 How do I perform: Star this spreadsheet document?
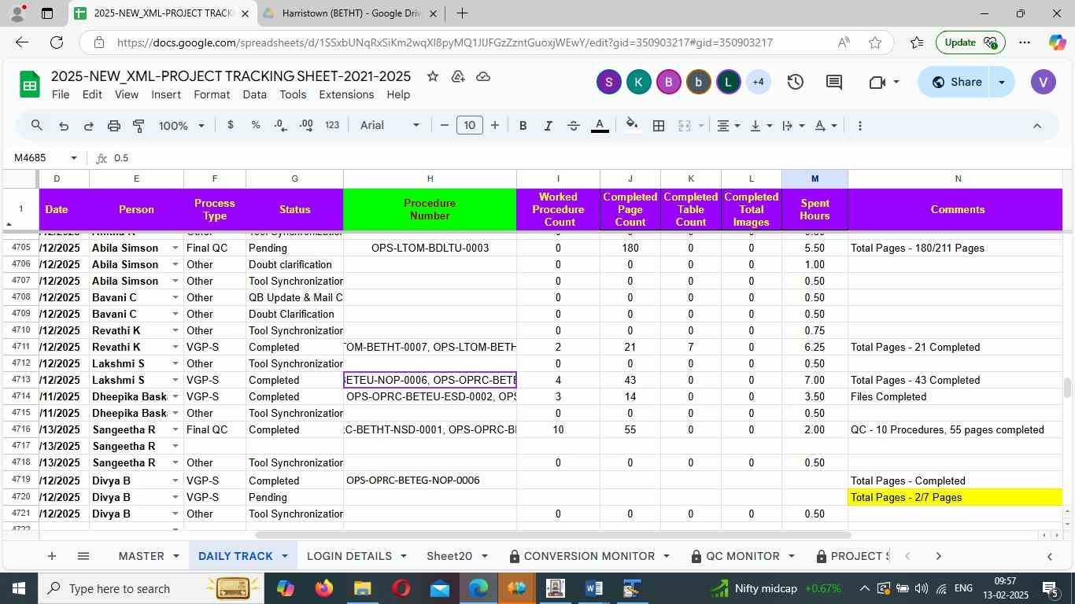click(x=432, y=76)
